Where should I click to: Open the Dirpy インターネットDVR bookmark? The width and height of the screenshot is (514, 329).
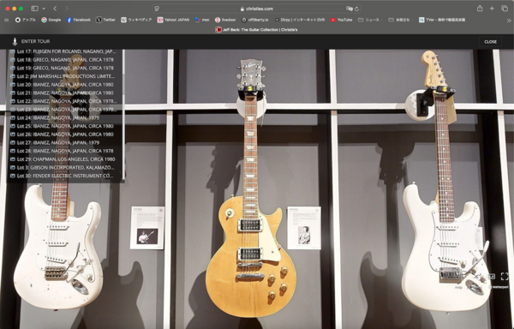tap(300, 20)
